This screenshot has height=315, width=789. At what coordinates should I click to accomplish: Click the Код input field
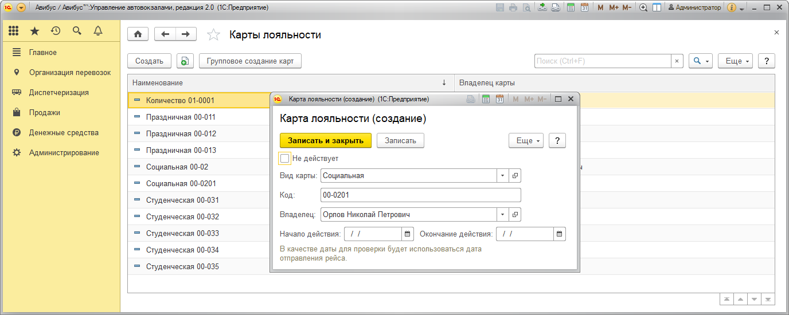click(420, 195)
